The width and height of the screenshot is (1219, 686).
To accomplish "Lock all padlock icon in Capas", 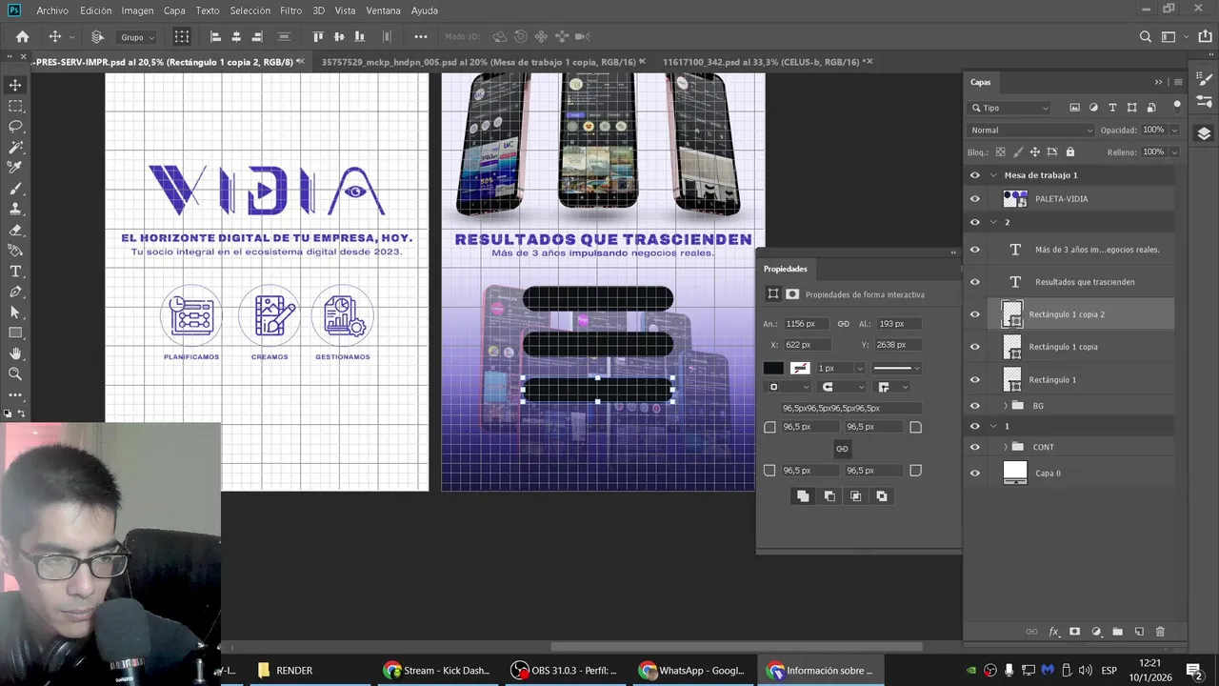I will pyautogui.click(x=1070, y=152).
